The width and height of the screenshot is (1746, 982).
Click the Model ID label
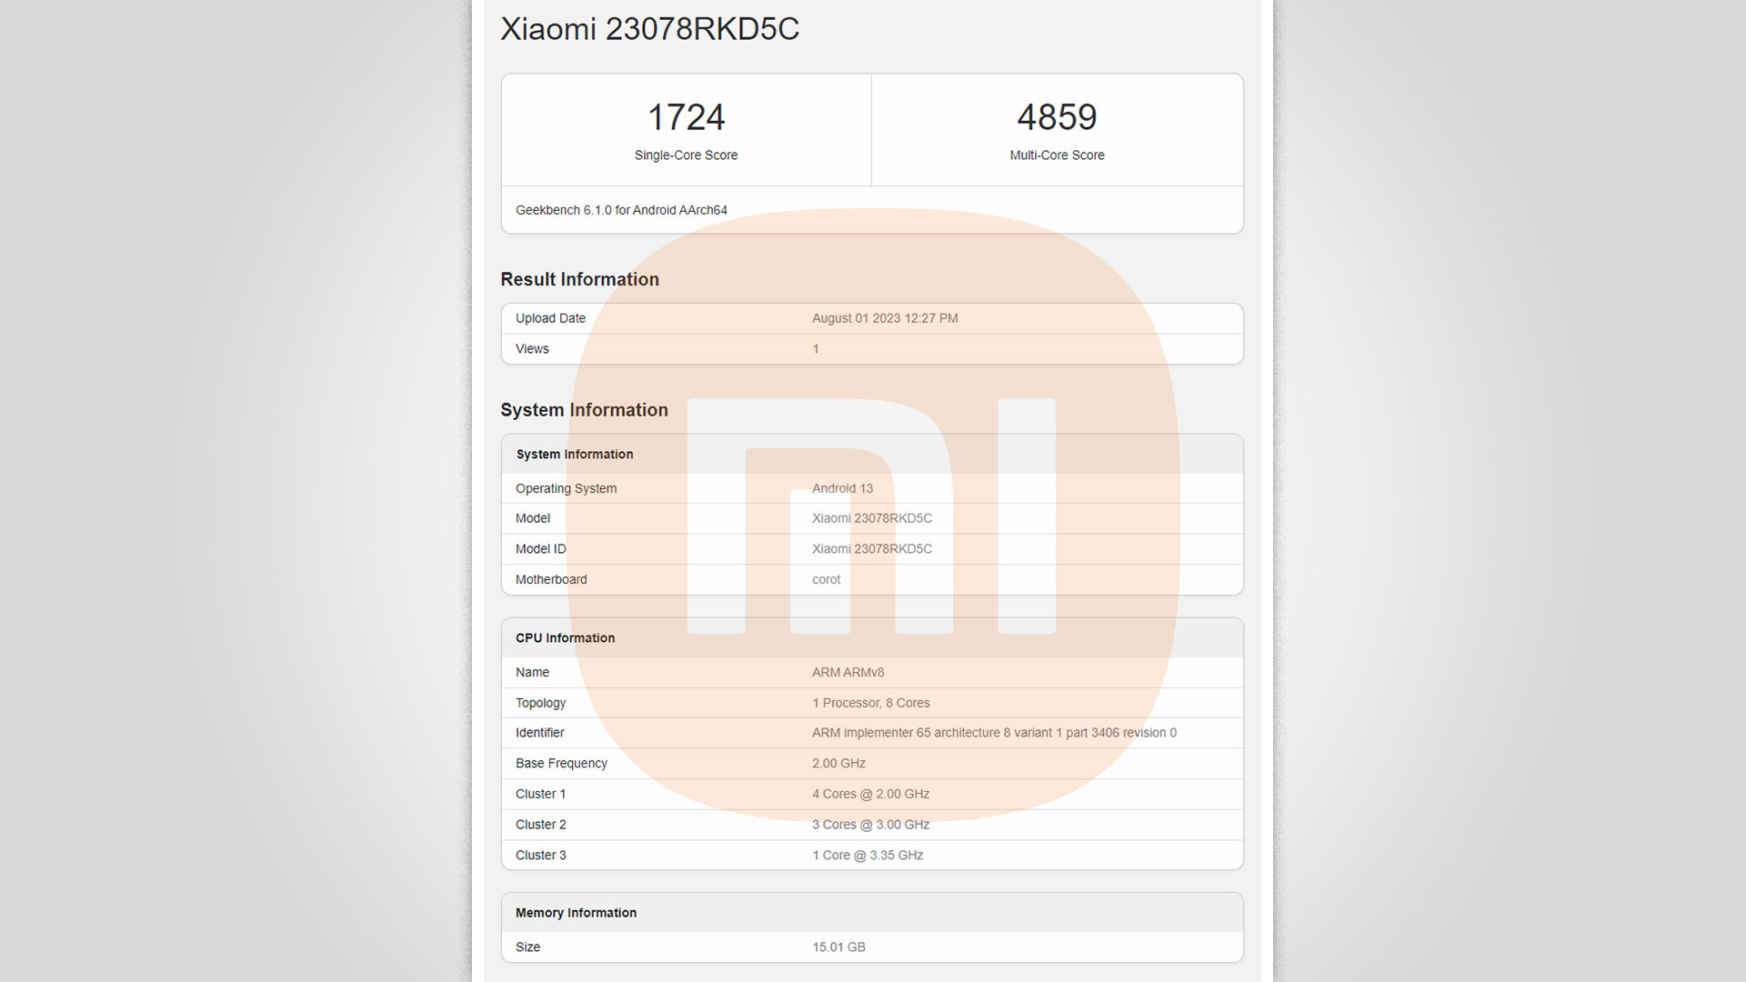tap(540, 549)
